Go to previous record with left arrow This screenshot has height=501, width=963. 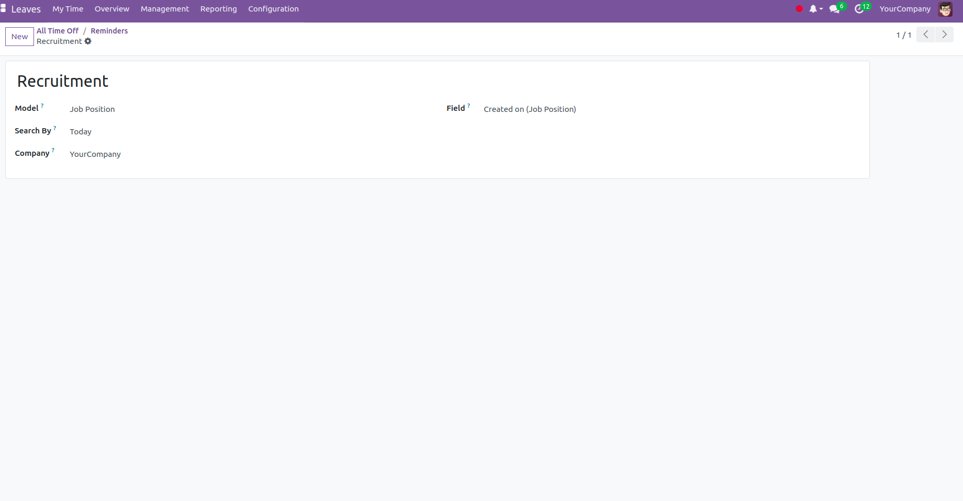click(x=925, y=35)
